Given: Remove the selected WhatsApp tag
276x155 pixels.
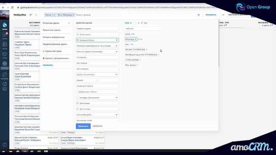Looking at the screenshot, I should (135, 39).
